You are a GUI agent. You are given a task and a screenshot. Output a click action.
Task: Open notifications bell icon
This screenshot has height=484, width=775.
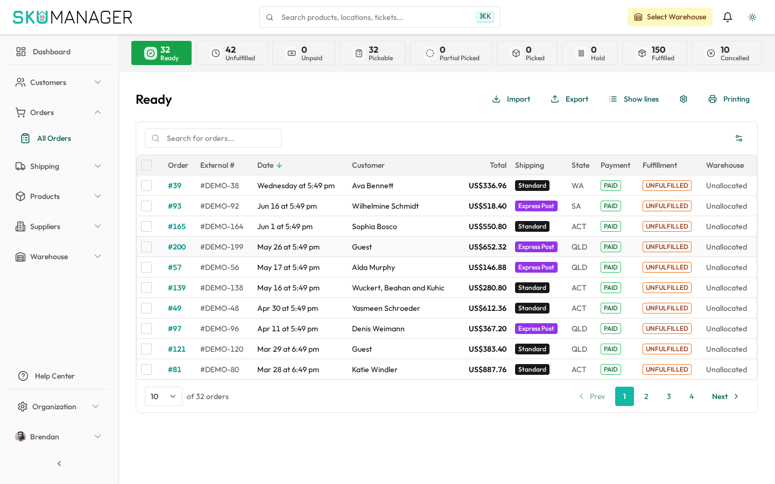tap(728, 17)
